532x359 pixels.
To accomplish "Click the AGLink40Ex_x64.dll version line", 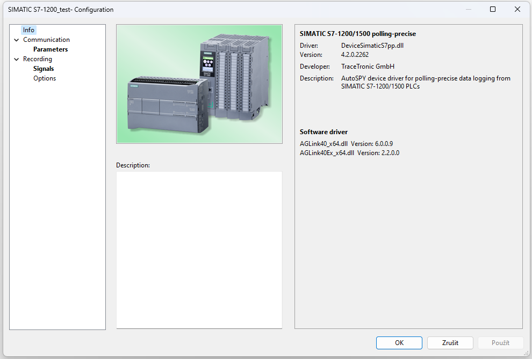I will tap(349, 153).
